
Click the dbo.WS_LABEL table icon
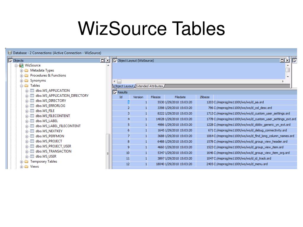click(32, 121)
